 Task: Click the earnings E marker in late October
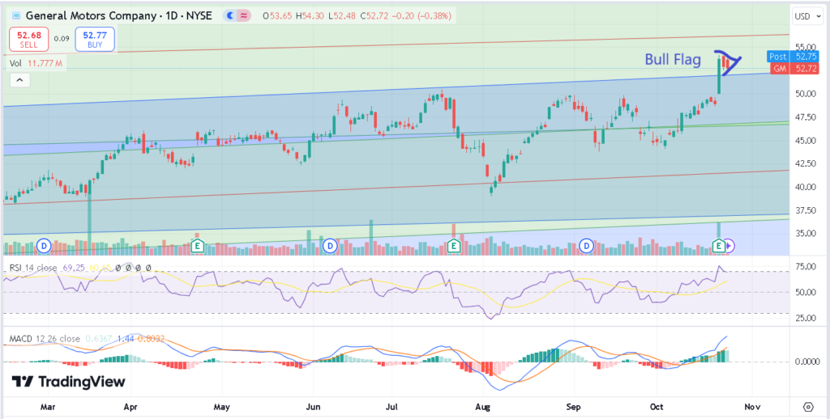tap(718, 246)
